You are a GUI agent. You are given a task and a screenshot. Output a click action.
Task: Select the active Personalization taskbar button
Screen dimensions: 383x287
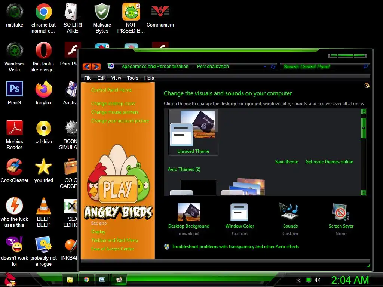(x=119, y=280)
